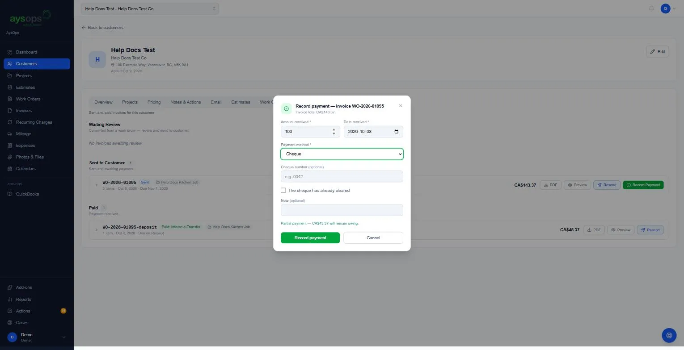Viewport: 684px width, 350px height.
Task: Switch to the Notes & Actions tab
Action: tap(186, 102)
